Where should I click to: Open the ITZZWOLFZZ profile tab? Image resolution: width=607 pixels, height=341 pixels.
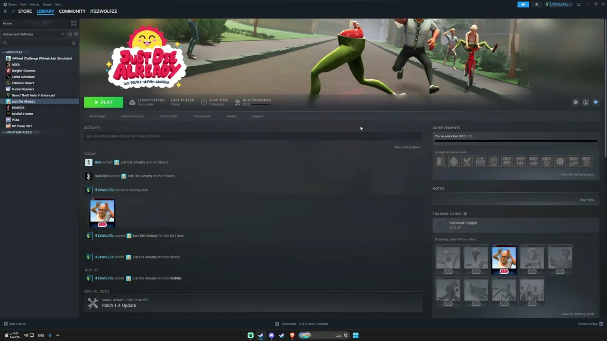(103, 11)
